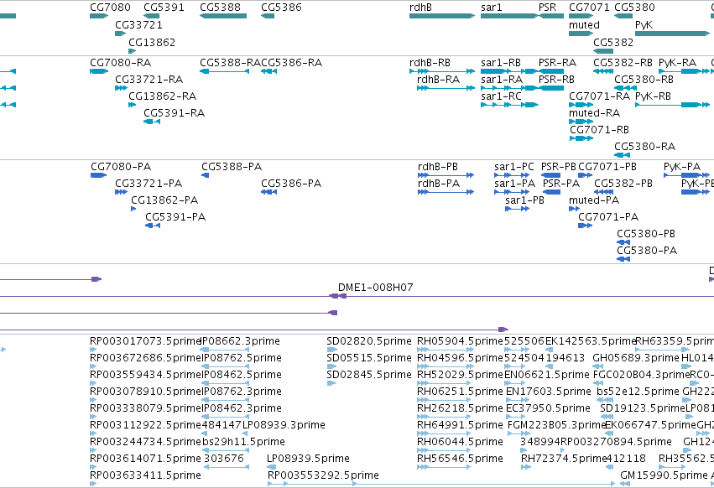The image size is (714, 488).
Task: Click the sar1 gene label
Action: click(x=491, y=8)
